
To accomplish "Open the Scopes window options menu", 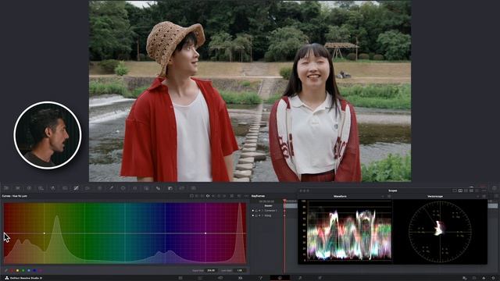I will point(484,190).
